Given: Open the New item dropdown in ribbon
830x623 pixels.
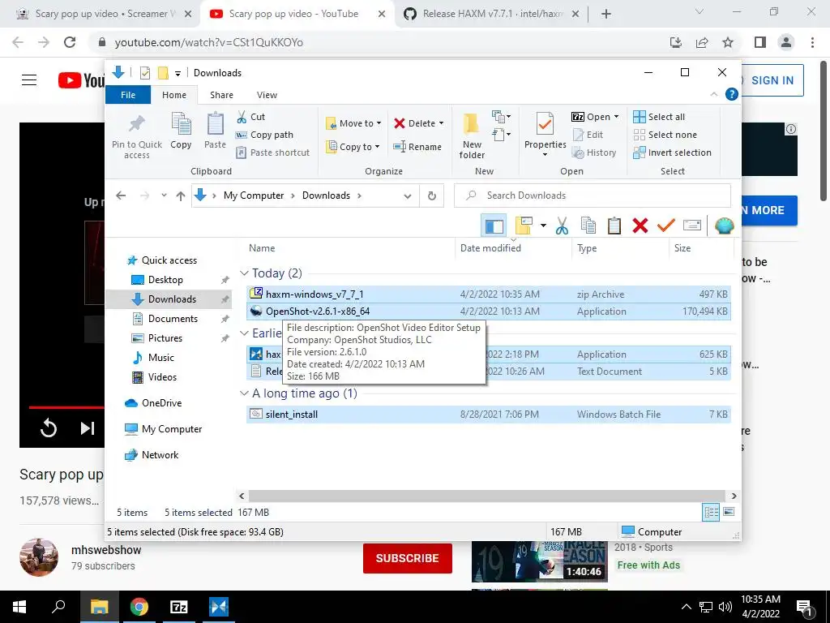Looking at the screenshot, I should coord(501,117).
